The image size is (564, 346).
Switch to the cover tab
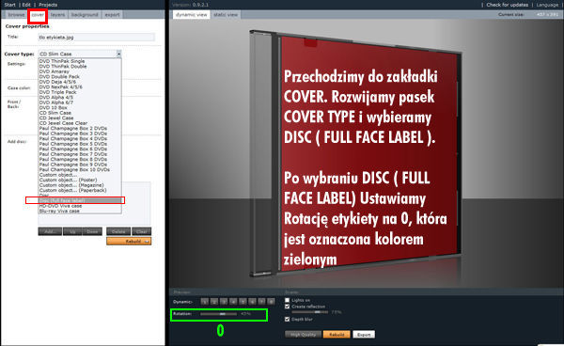click(38, 15)
